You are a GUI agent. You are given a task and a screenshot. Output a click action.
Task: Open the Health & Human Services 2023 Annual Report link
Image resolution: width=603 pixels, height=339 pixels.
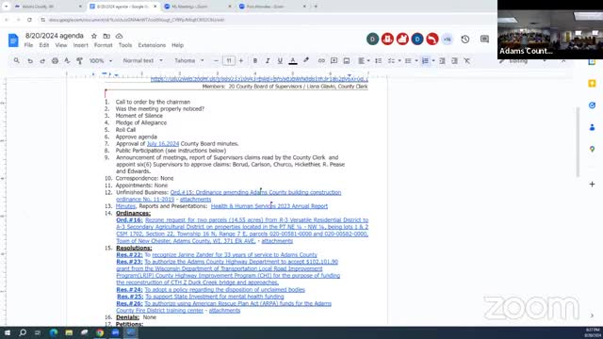click(269, 206)
